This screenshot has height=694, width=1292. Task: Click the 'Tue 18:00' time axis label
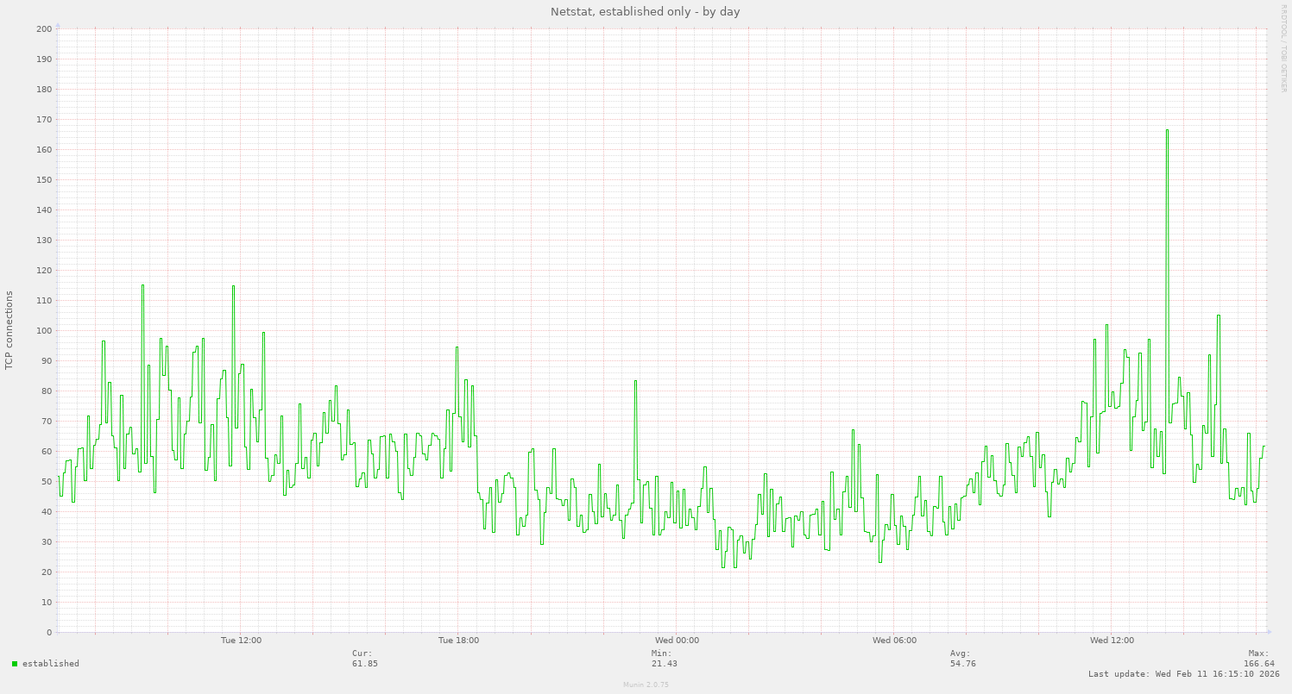click(458, 641)
